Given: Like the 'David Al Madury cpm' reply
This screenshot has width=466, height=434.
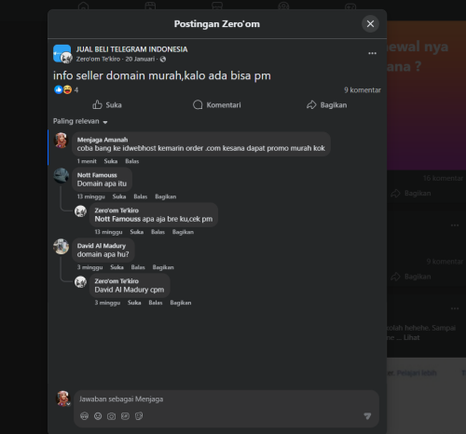Looking at the screenshot, I should pos(134,303).
